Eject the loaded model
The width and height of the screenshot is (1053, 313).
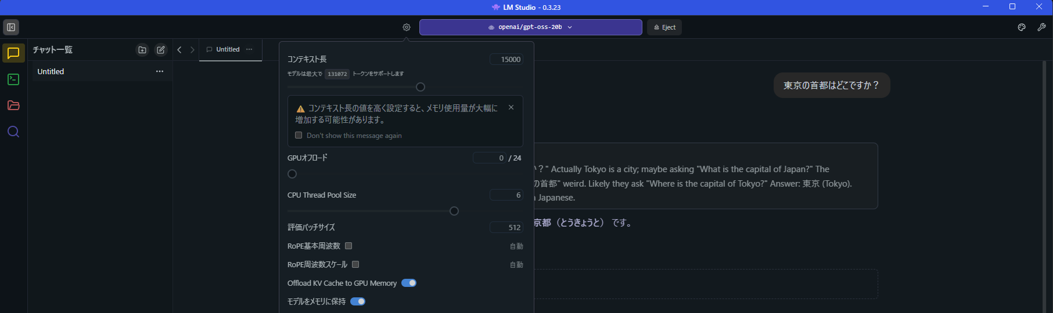click(x=664, y=27)
